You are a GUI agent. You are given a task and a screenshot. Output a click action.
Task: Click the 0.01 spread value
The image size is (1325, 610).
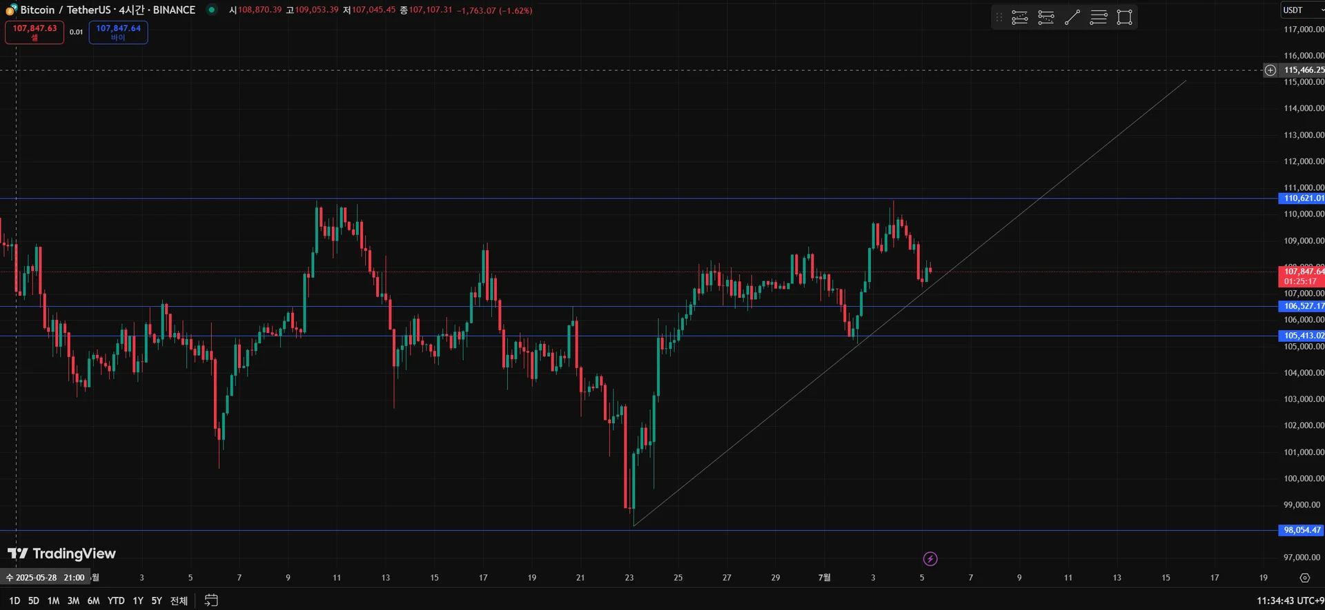click(76, 32)
